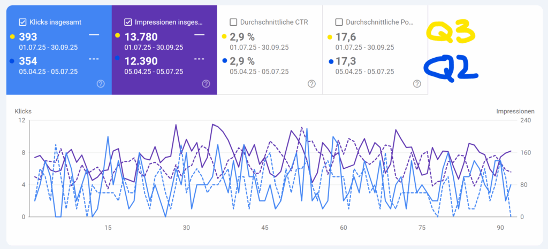This screenshot has width=548, height=249.
Task: Click the blue dot next to 354
Action: (x=12, y=61)
